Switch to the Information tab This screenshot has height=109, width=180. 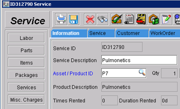[69, 33]
